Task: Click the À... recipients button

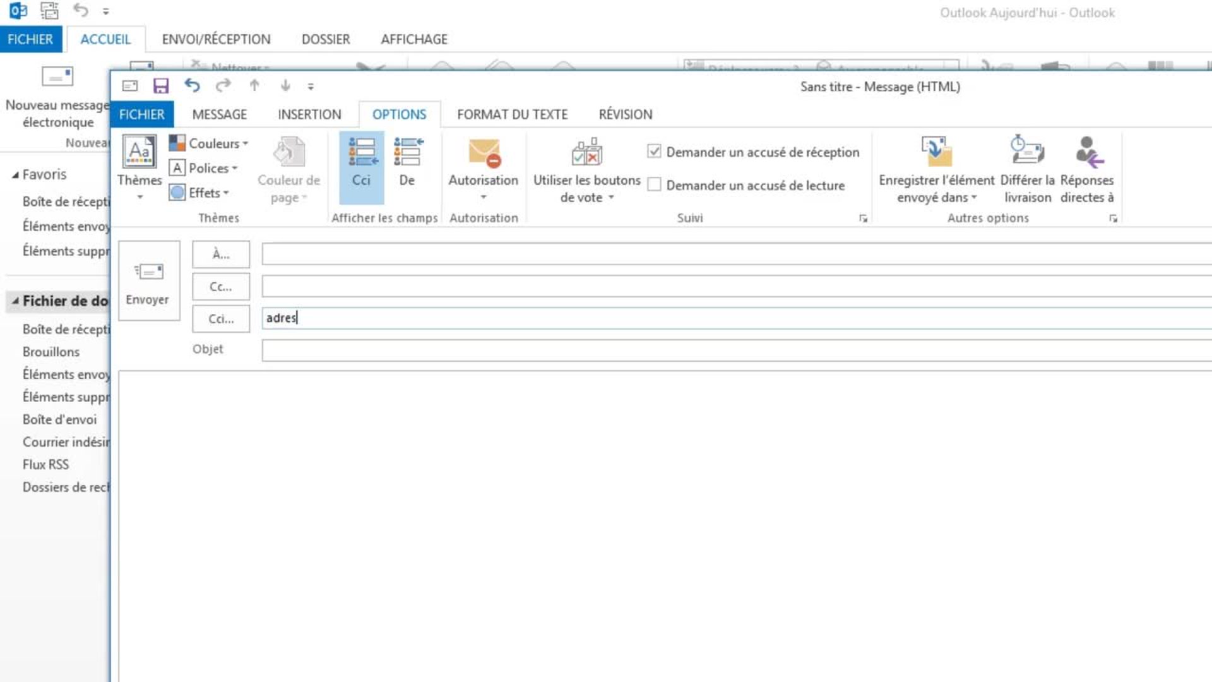Action: pos(221,254)
